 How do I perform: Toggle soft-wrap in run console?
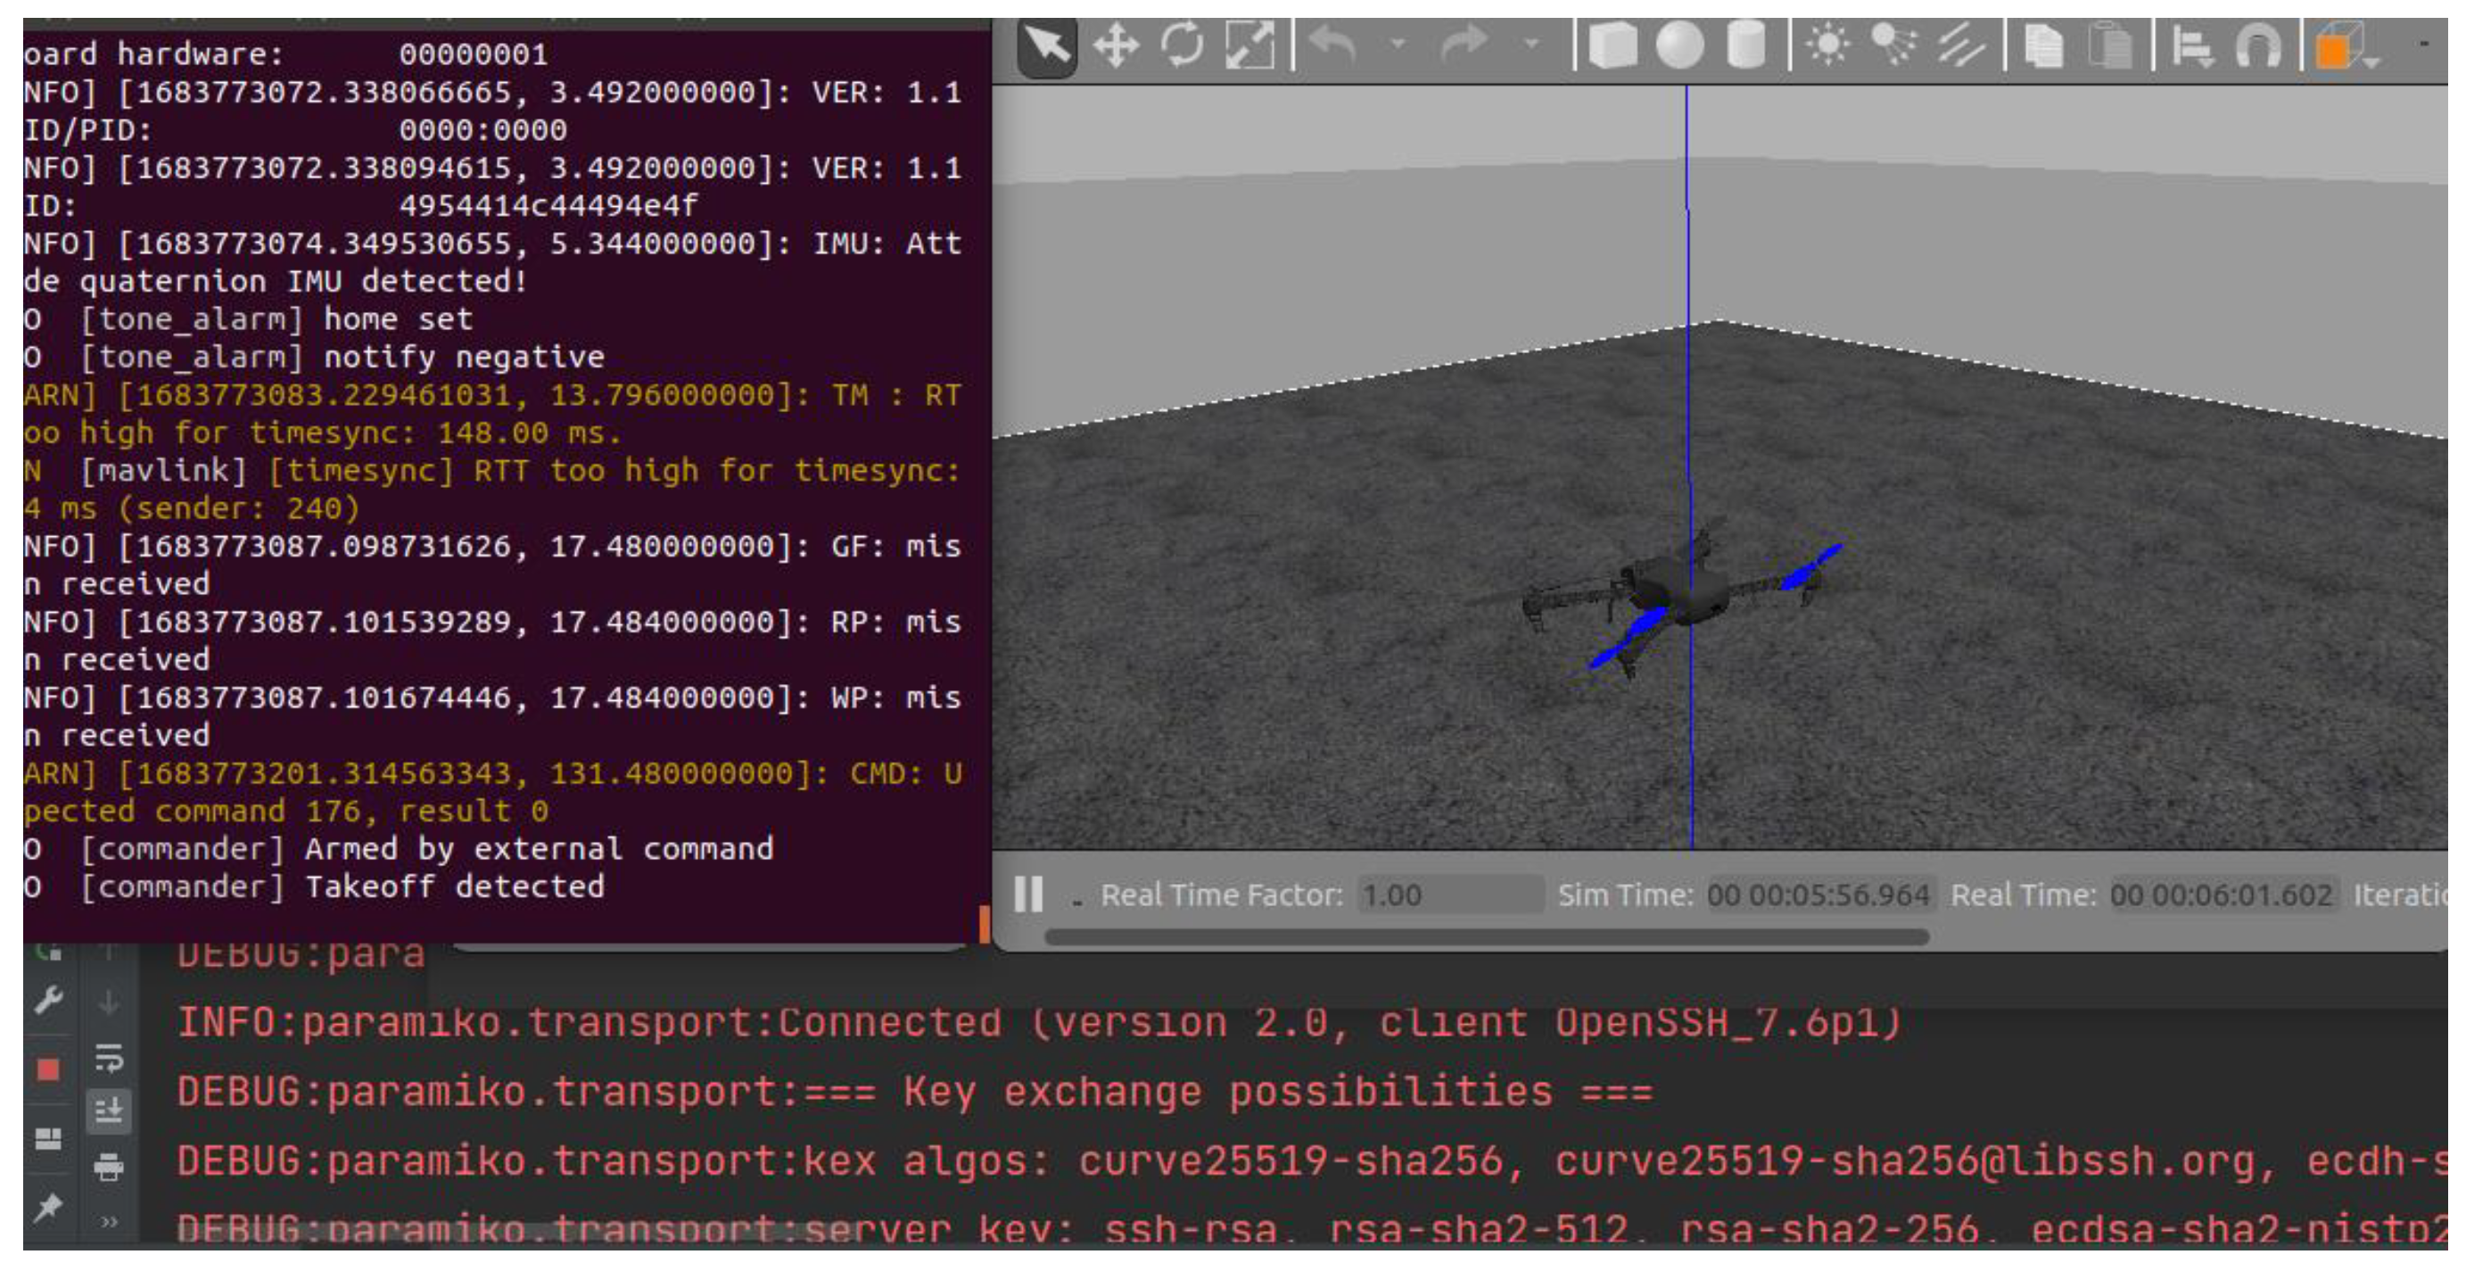coord(109,1059)
